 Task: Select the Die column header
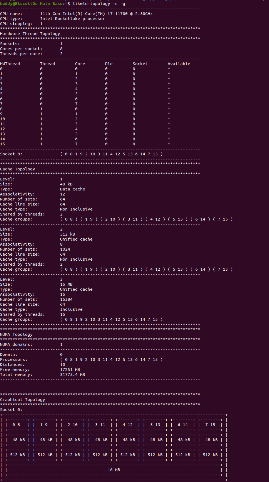tap(109, 64)
